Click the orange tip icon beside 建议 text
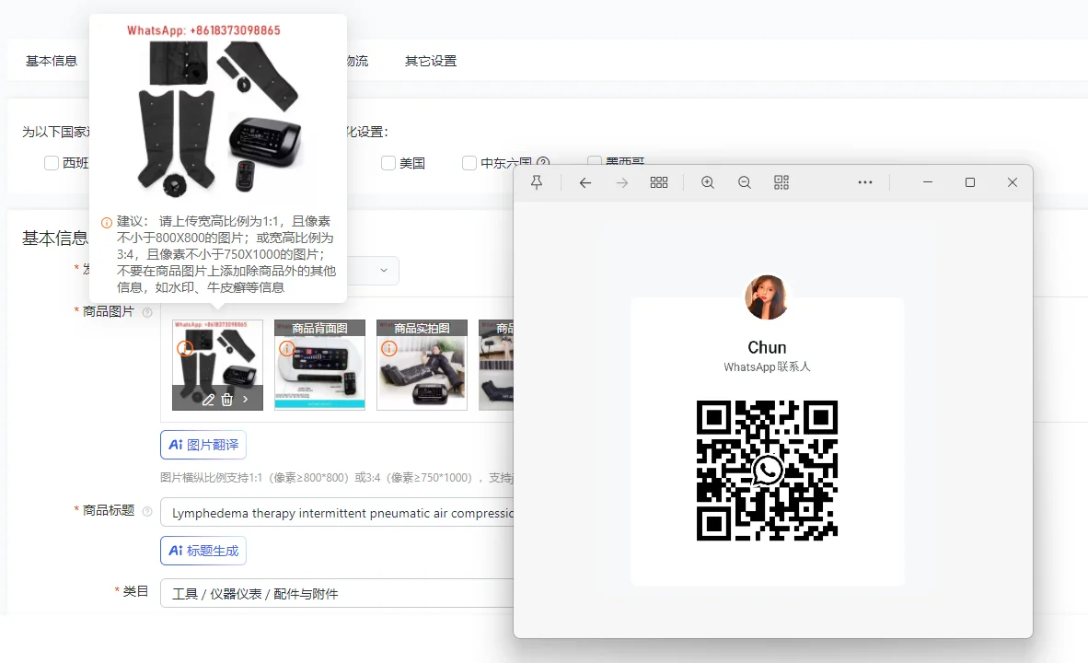The height and width of the screenshot is (663, 1088). click(x=107, y=223)
